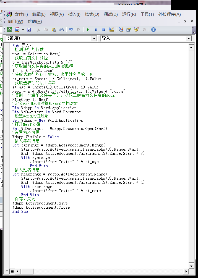The height and width of the screenshot is (278, 198).
Task: Open the Project Explorer icon
Action: click(x=121, y=30)
